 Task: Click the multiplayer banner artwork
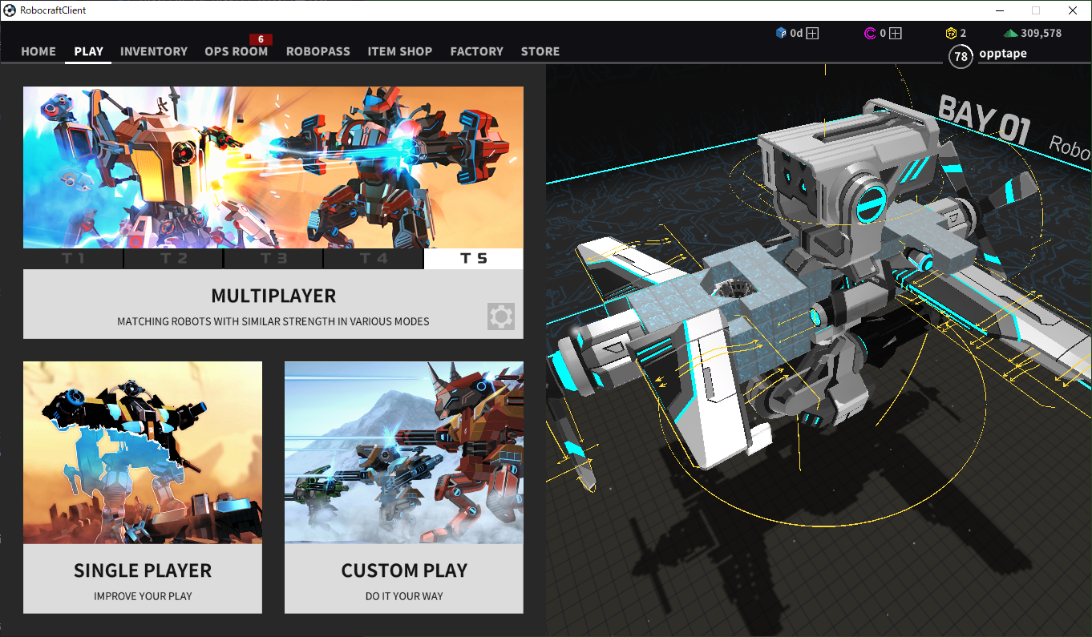(x=273, y=167)
